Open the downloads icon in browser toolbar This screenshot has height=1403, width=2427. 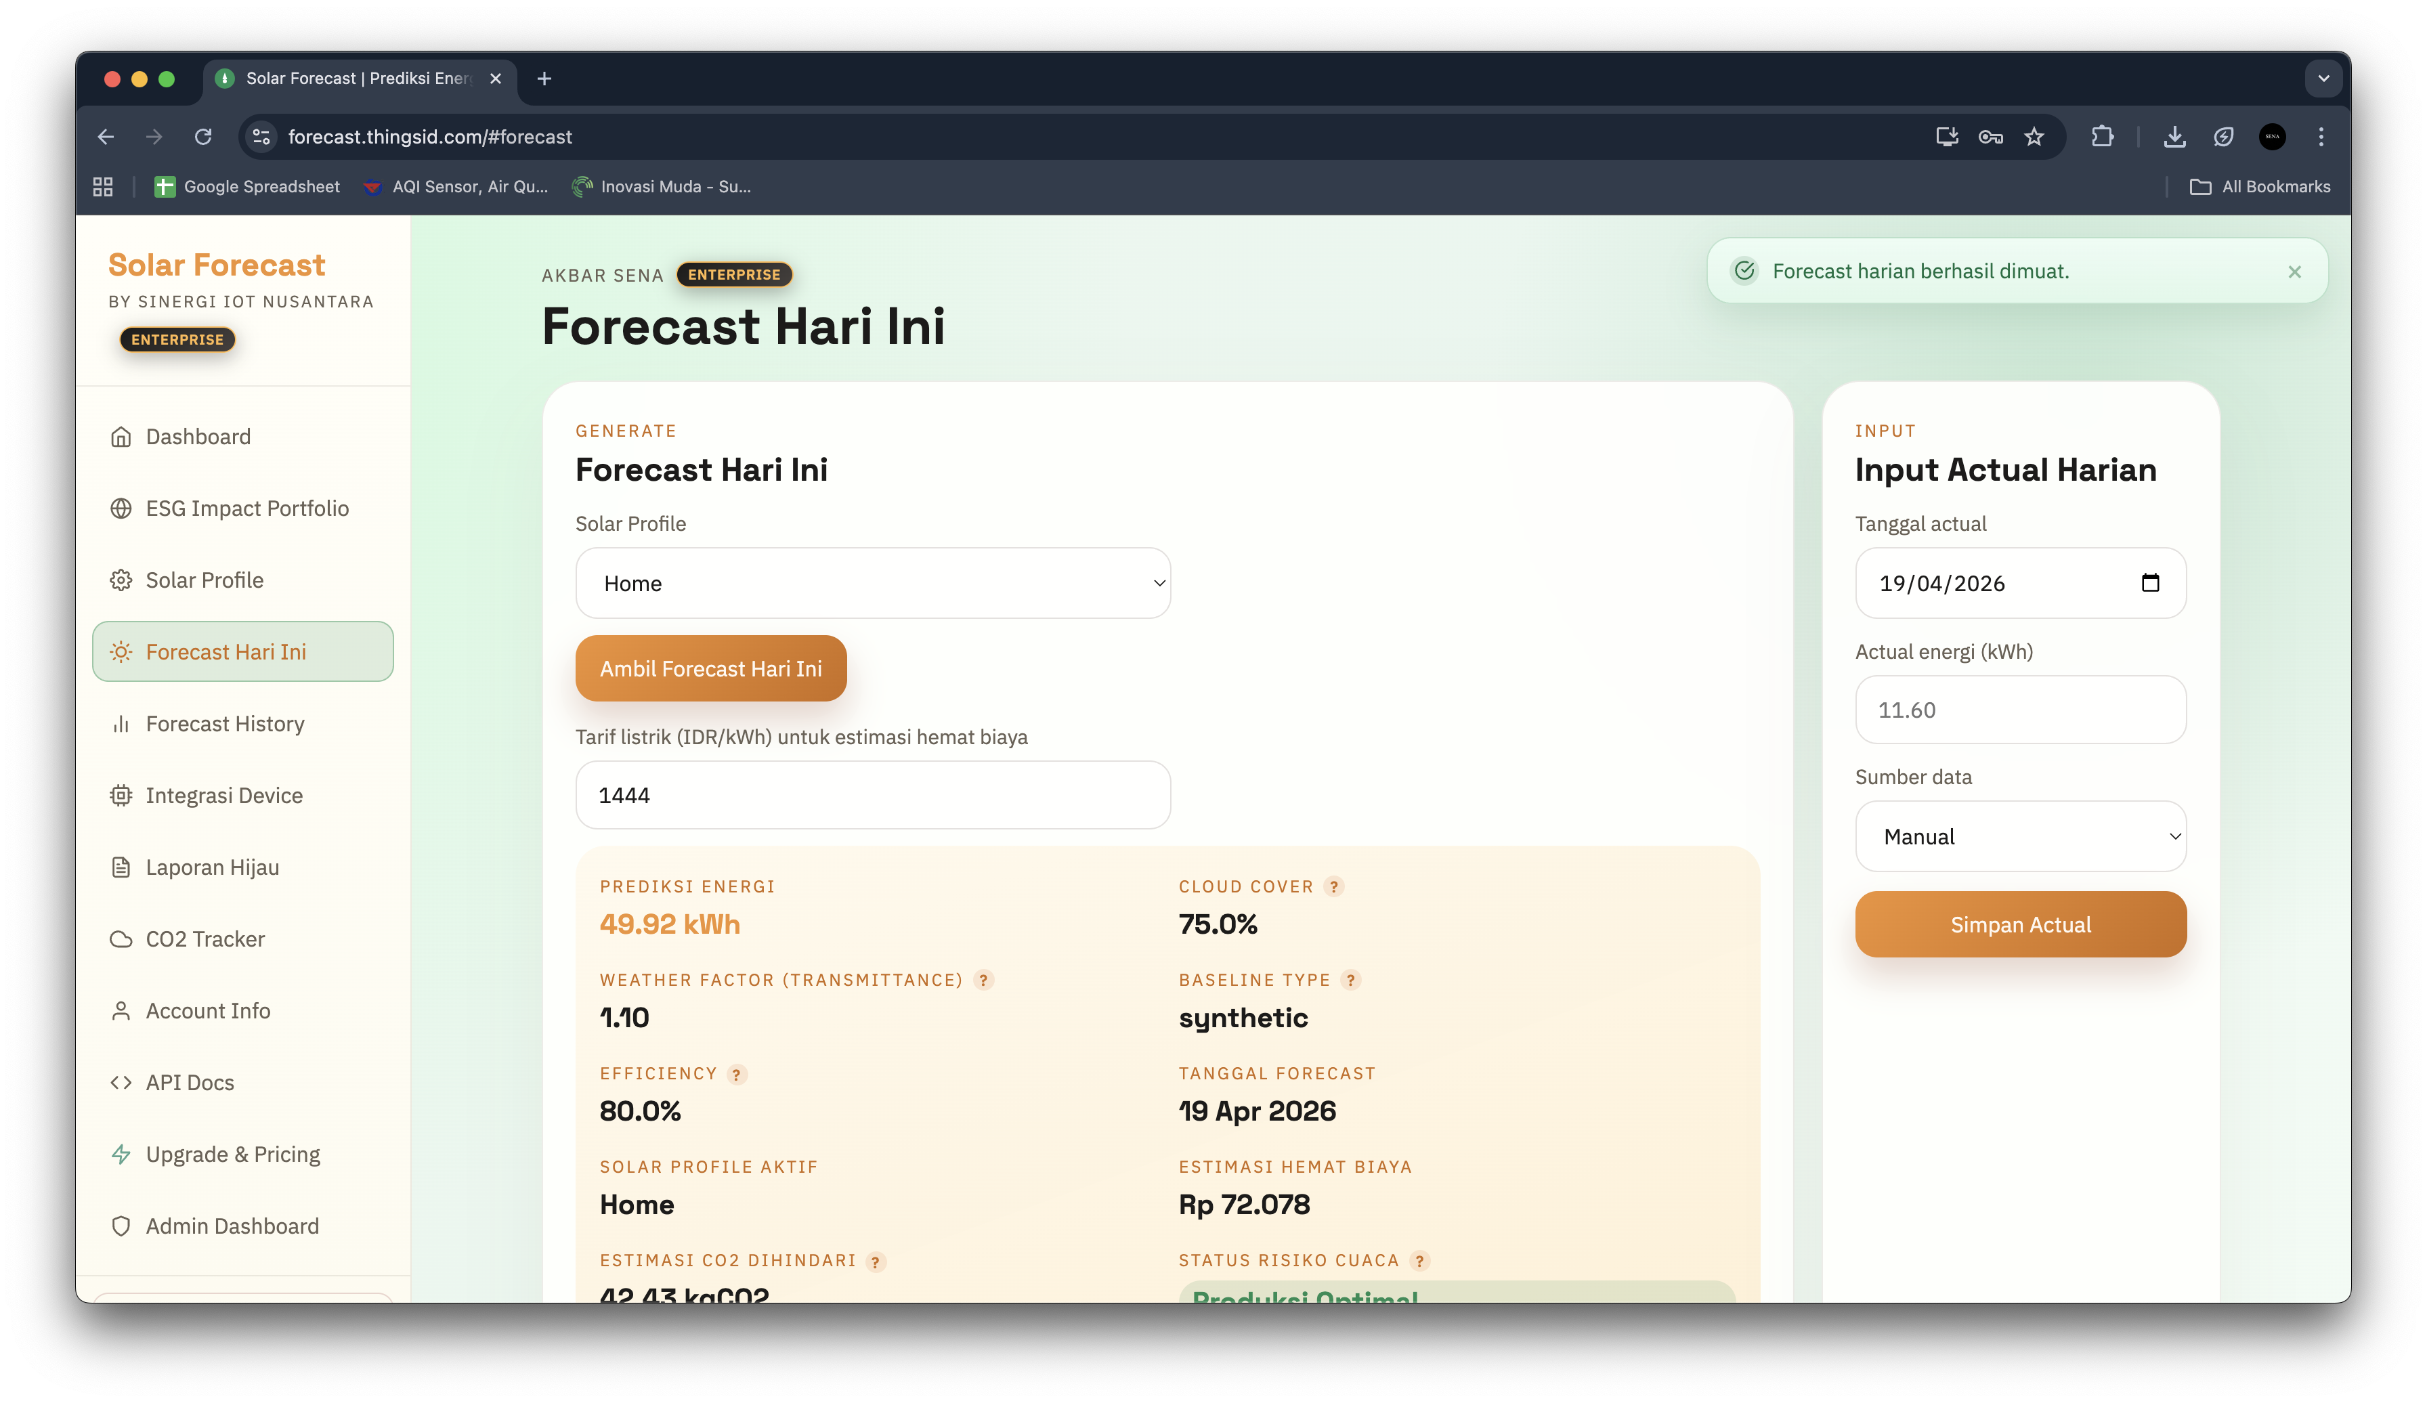pyautogui.click(x=2174, y=137)
